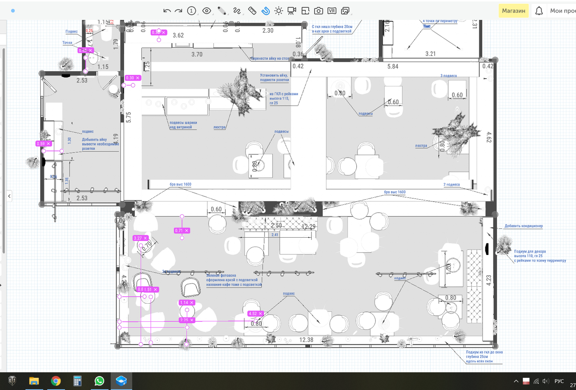Open the Магазин store button

513,11
